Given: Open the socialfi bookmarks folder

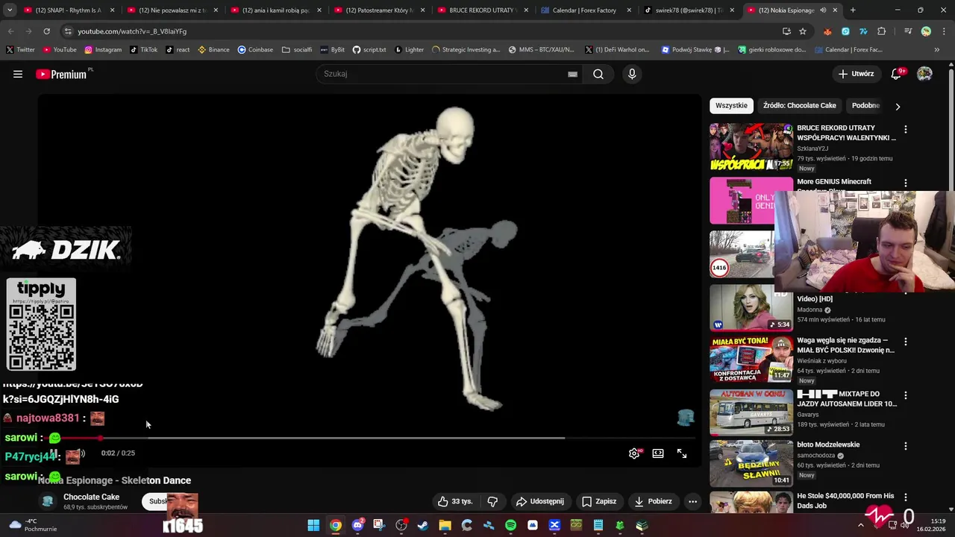Looking at the screenshot, I should click(297, 49).
